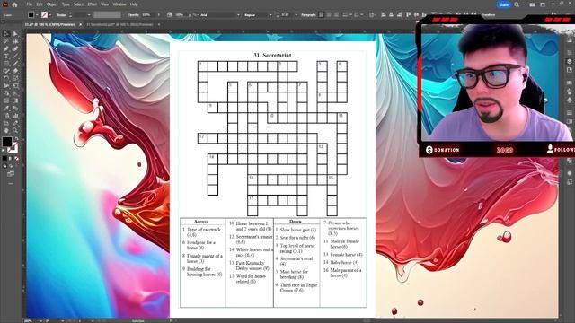Open the File menu

(x=30, y=4)
